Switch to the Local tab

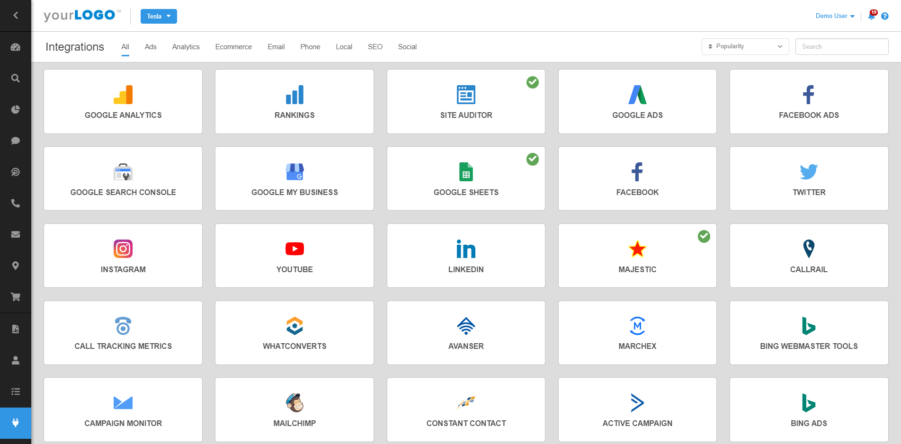[344, 47]
